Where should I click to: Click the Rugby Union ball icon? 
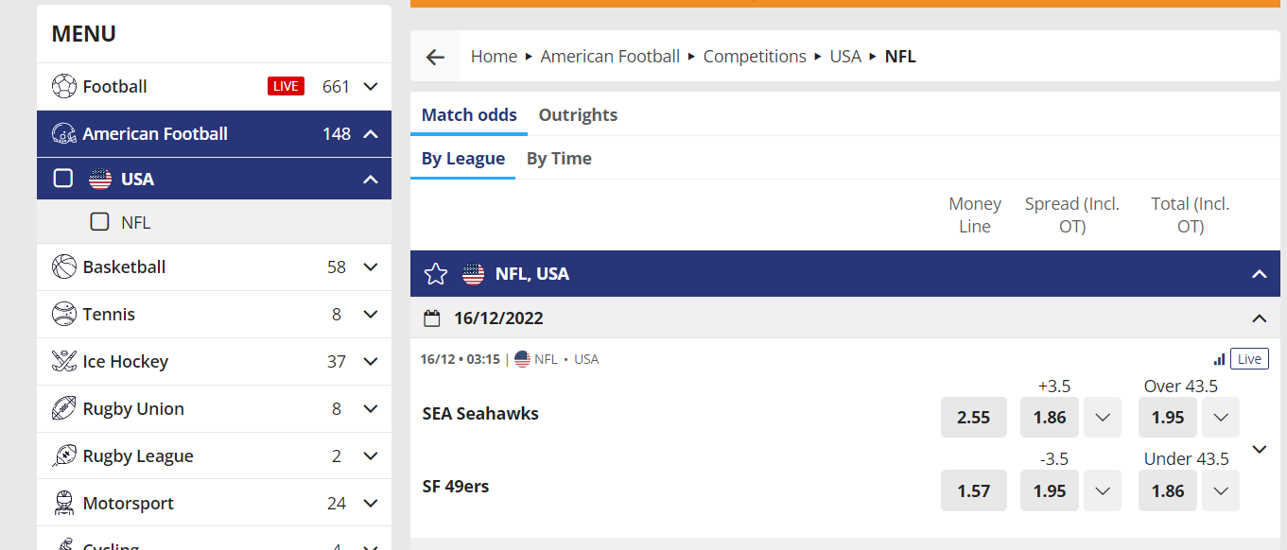[64, 408]
